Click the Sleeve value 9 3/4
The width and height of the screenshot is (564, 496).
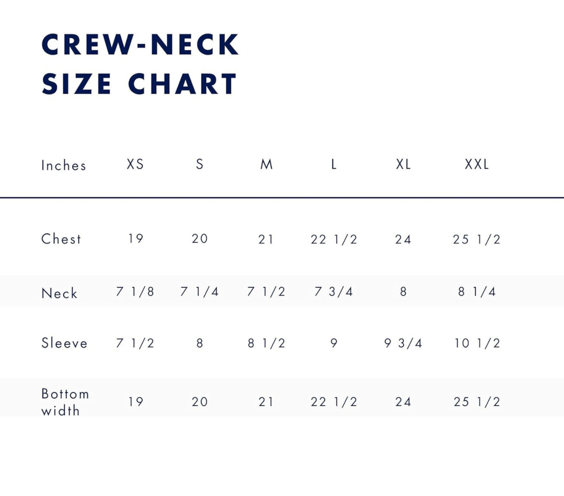tap(403, 343)
